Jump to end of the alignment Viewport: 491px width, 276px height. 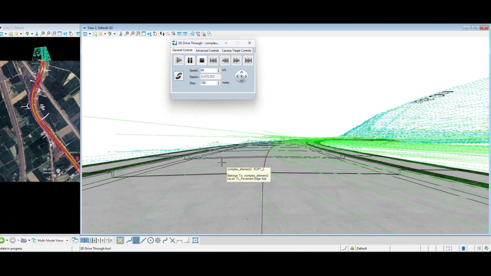(248, 60)
